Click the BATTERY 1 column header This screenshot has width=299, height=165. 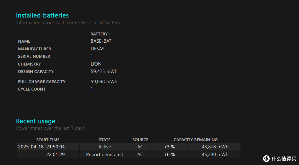100,34
